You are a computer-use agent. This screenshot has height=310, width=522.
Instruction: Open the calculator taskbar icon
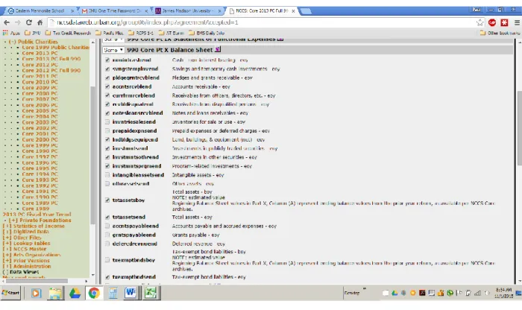point(113,293)
